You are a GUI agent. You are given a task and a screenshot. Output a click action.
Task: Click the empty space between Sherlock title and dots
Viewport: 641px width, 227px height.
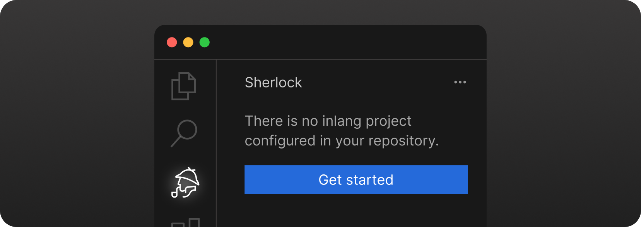coord(377,82)
